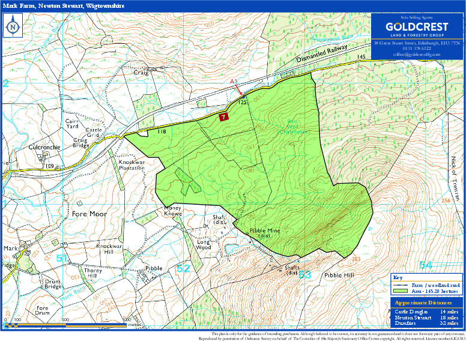Click the 383 spot height on the boundary
The height and width of the screenshot is (341, 466).
[356, 259]
